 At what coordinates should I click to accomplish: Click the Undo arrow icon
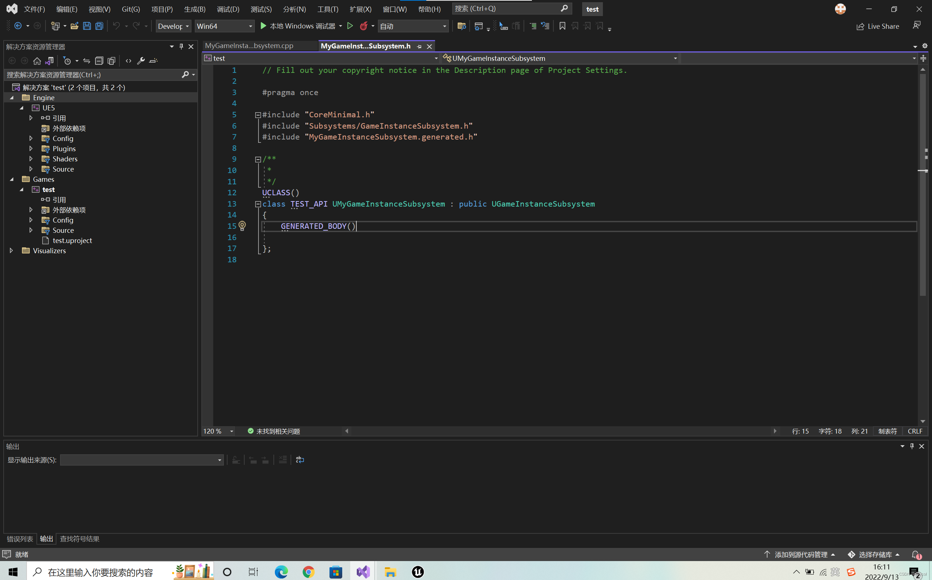116,26
